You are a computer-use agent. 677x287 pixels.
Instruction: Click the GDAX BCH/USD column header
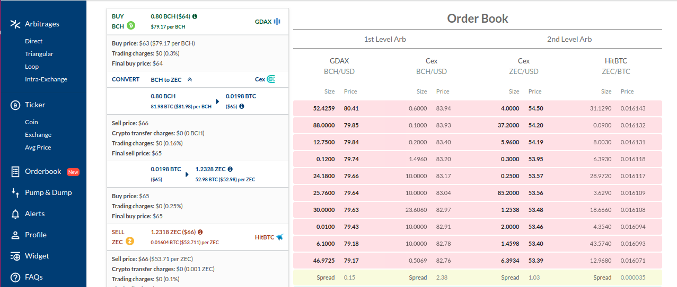339,66
